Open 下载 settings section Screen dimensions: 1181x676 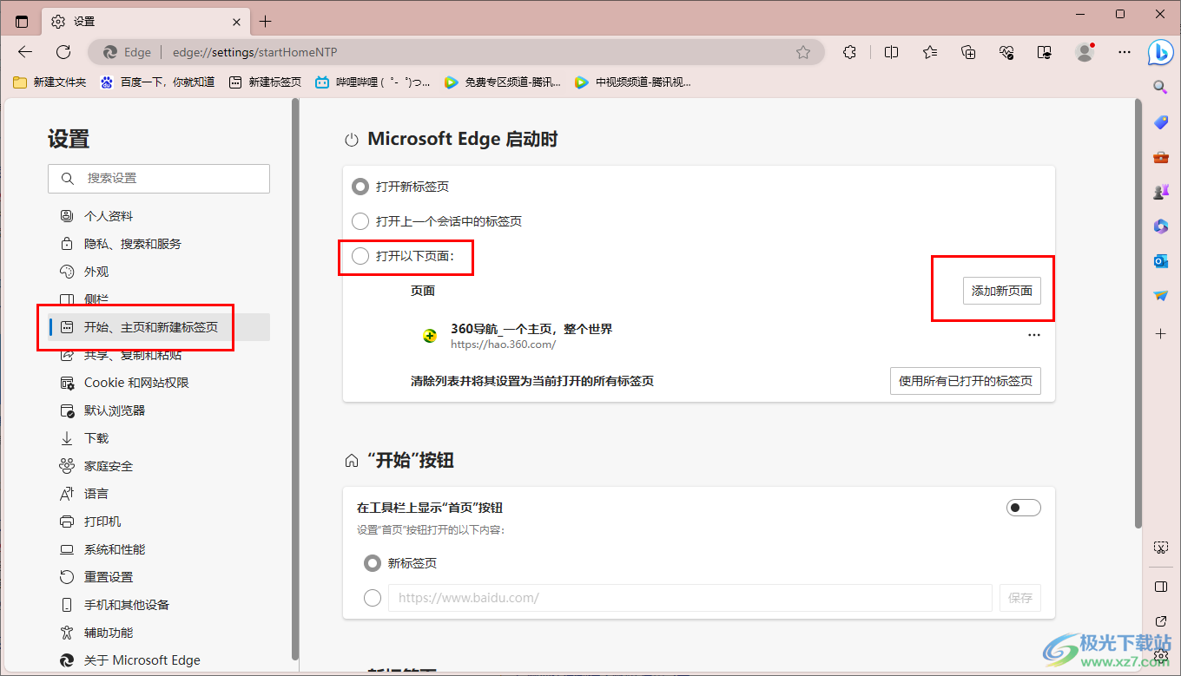click(159, 438)
